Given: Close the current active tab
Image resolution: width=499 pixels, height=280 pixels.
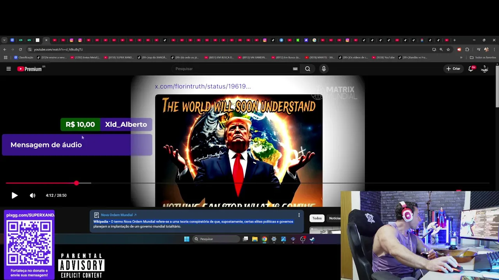Looking at the screenshot, I should 46,40.
